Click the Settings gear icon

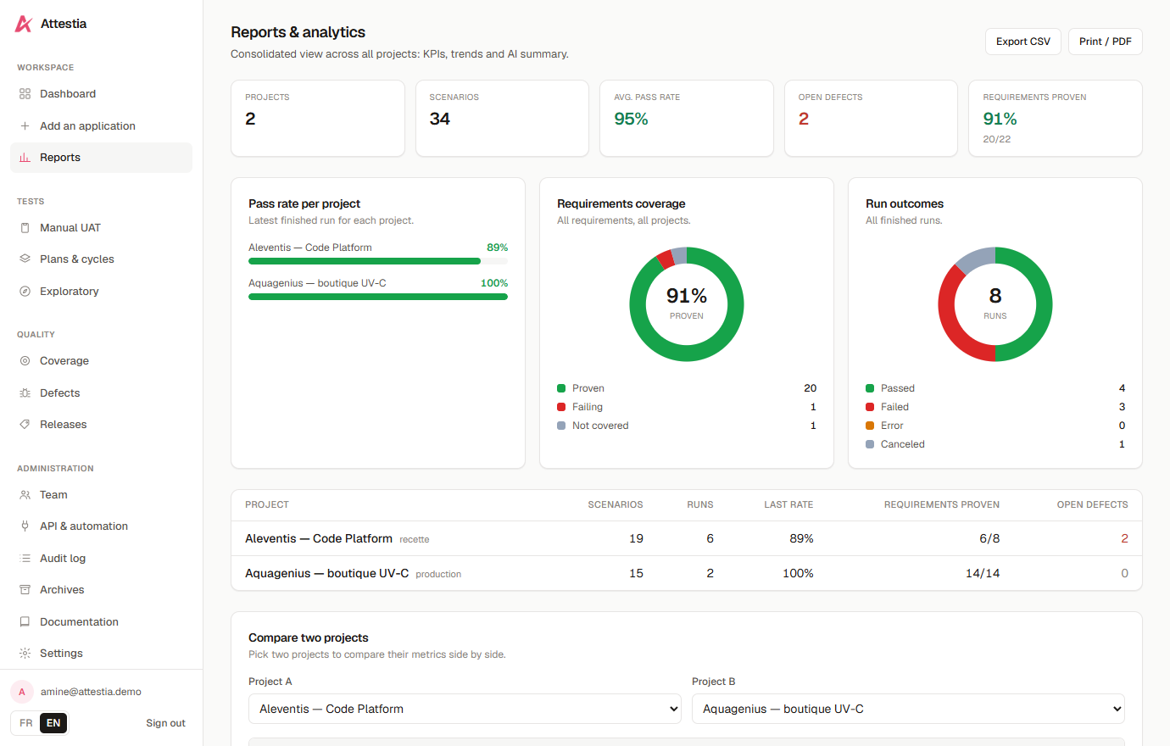25,654
